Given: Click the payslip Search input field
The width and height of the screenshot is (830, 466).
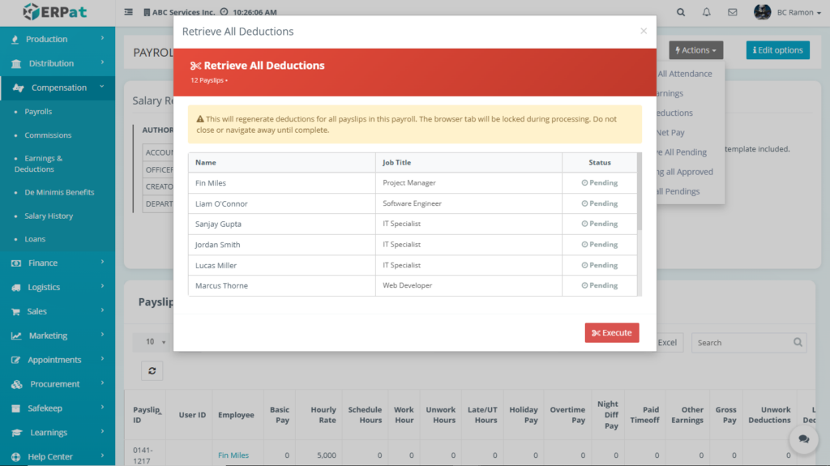Looking at the screenshot, I should (742, 343).
